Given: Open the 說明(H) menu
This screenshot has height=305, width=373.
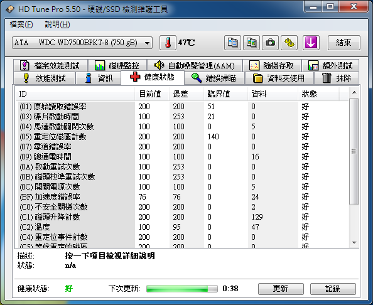Looking at the screenshot, I should [x=57, y=24].
